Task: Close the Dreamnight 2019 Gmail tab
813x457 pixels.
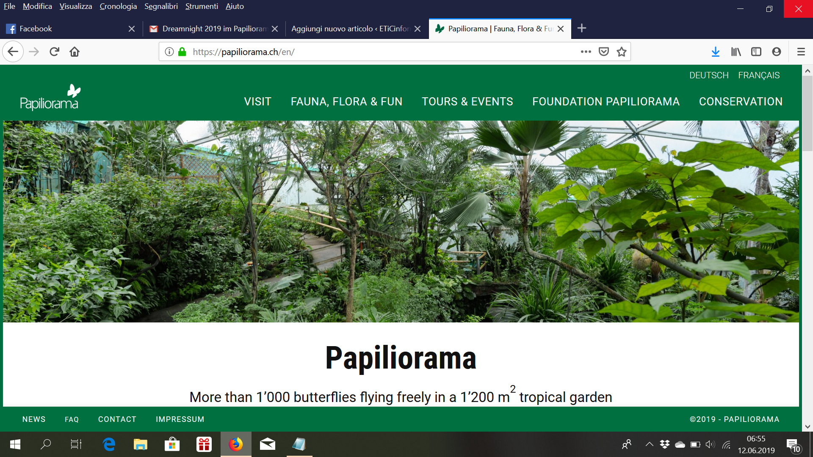Action: pyautogui.click(x=275, y=29)
